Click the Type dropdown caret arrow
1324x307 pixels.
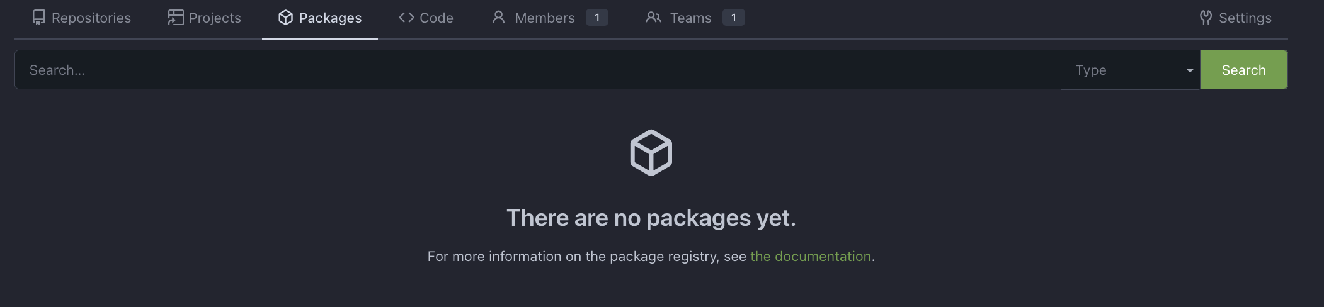click(1190, 70)
